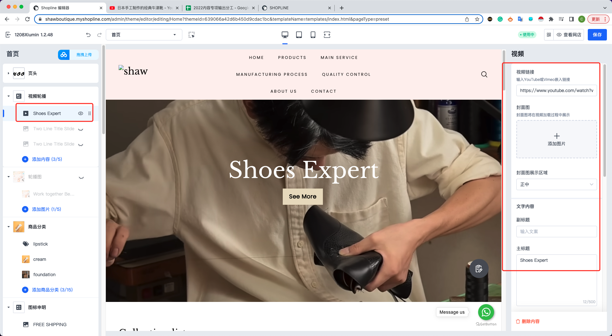
Task: Show the hidden 轮播图 section
Action: coord(81,177)
